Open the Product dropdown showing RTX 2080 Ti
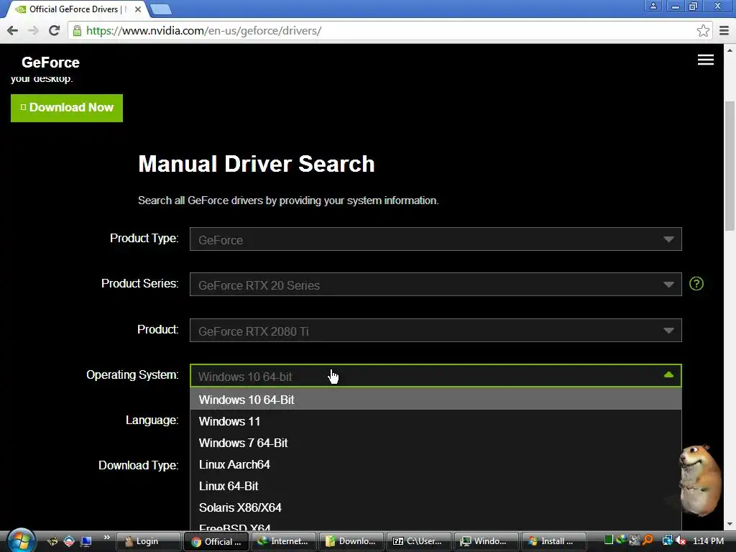Viewport: 736px width, 552px height. tap(436, 331)
